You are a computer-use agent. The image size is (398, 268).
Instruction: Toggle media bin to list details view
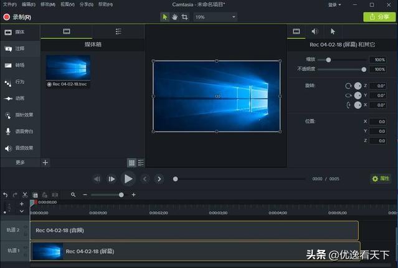coord(141,163)
